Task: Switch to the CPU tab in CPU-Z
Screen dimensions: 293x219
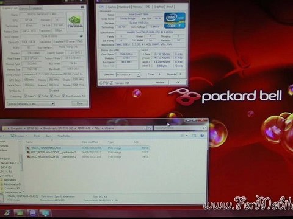Action: 101,7
